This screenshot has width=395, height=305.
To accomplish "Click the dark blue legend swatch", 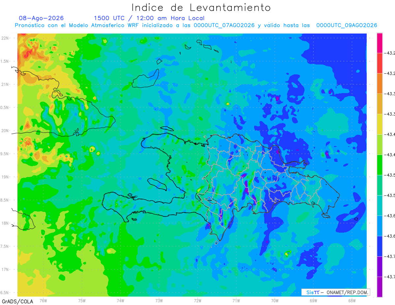I will click(x=380, y=246).
